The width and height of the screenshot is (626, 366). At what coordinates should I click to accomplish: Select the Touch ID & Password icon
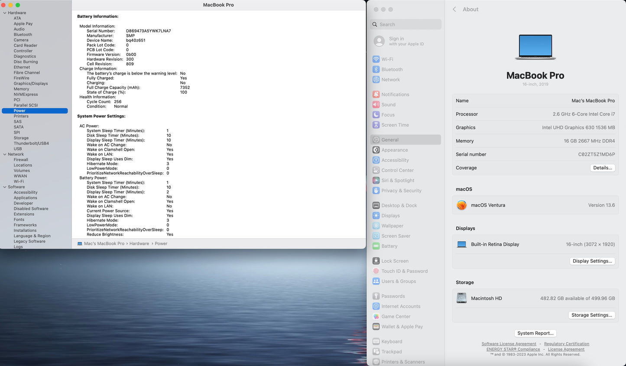click(x=376, y=271)
